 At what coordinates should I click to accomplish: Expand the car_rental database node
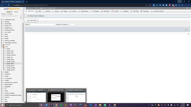click(1, 32)
